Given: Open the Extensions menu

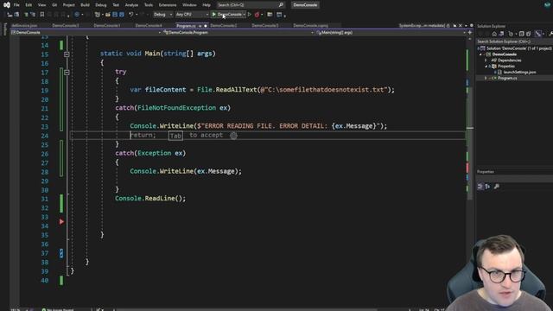Looking at the screenshot, I should pyautogui.click(x=167, y=5).
